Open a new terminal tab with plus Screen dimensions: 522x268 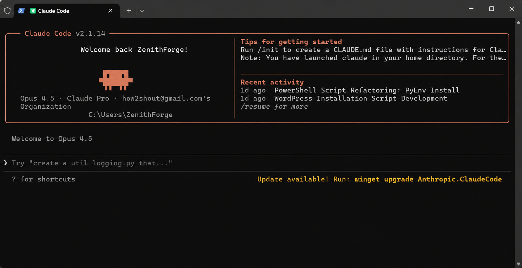[129, 11]
